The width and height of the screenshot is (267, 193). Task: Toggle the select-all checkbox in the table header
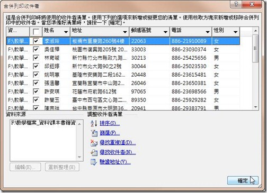pos(36,32)
